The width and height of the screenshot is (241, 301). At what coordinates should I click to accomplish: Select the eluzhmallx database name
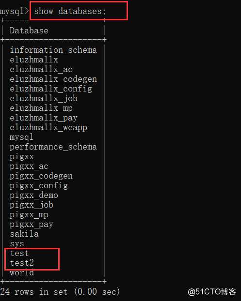[34, 60]
